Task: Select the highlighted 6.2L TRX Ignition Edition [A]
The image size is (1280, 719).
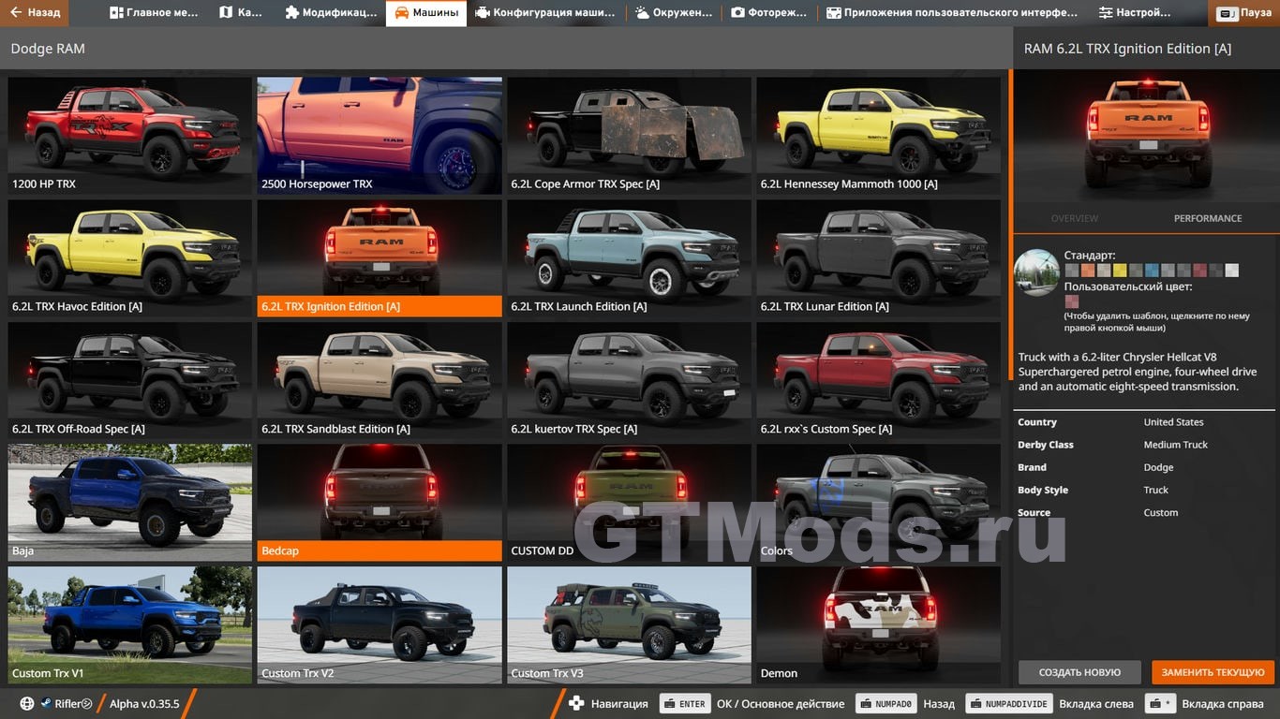Action: (x=380, y=258)
